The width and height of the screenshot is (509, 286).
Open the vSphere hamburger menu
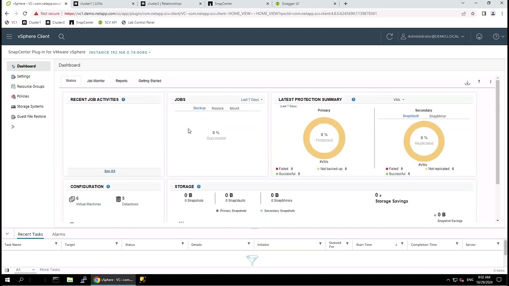click(x=9, y=37)
